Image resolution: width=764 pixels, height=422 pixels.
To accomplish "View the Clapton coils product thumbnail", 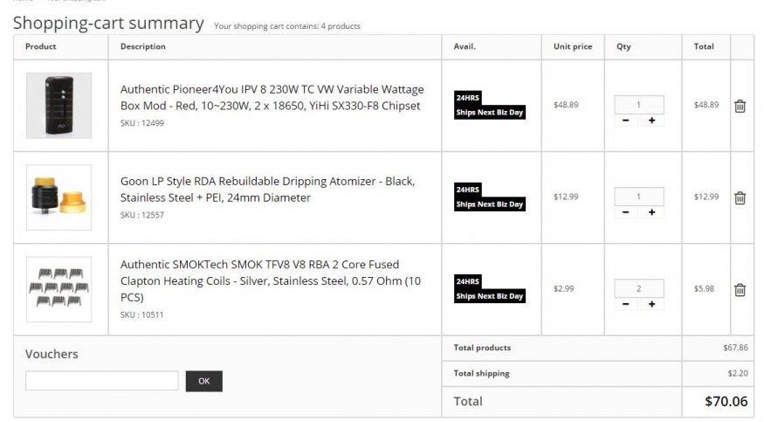I will coord(59,289).
